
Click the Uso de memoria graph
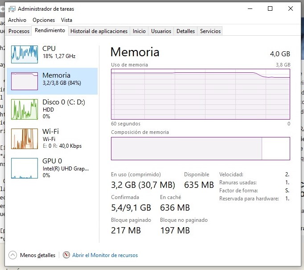[201, 94]
